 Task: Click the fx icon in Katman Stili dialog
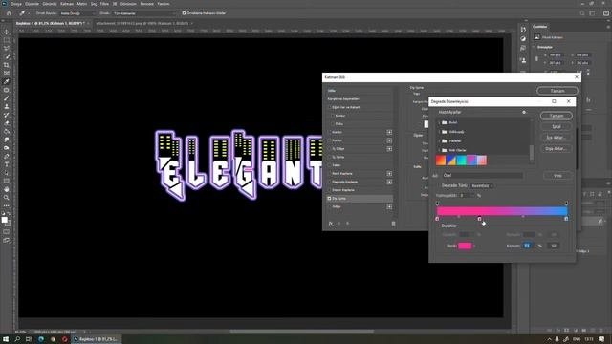[x=331, y=224]
